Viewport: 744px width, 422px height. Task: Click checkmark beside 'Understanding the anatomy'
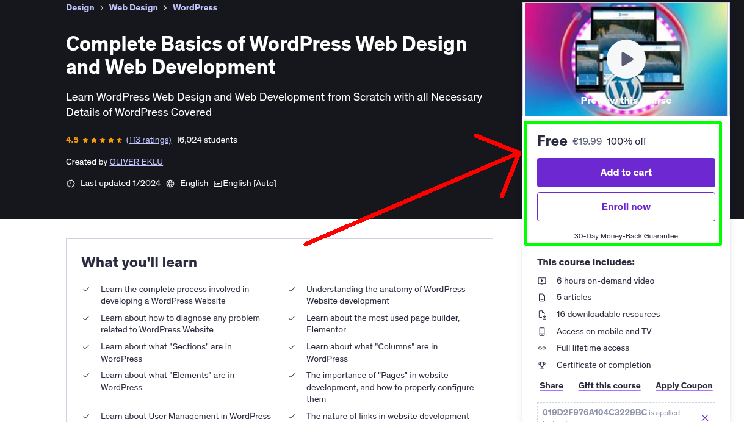[292, 290]
